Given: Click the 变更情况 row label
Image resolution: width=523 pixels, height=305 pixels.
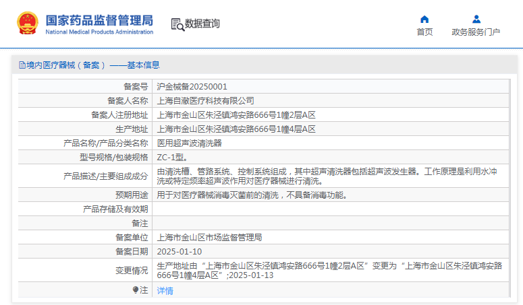Looking at the screenshot, I should point(131,271).
